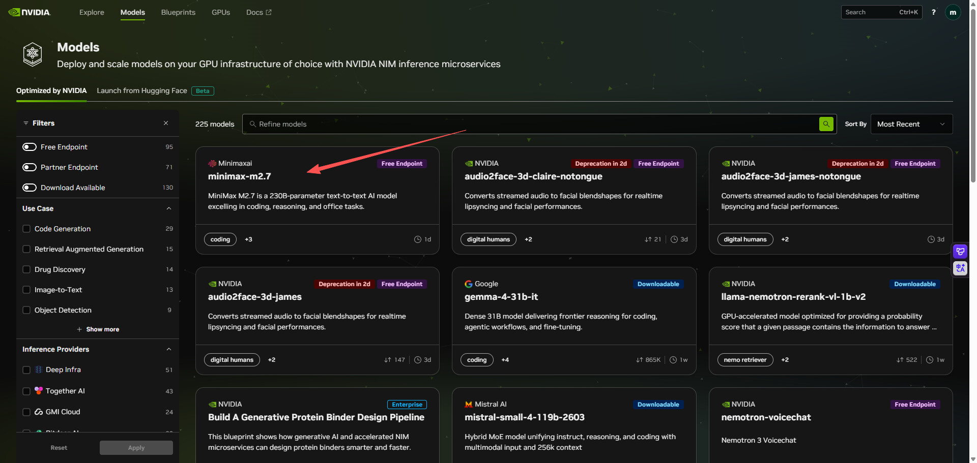977x463 pixels.
Task: Toggle the Free Endpoint switch
Action: tap(30, 147)
